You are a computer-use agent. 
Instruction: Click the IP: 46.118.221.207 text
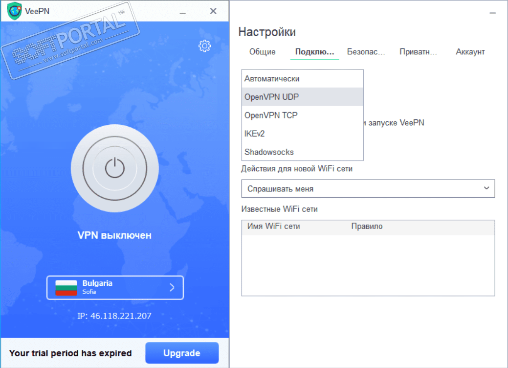pyautogui.click(x=114, y=316)
